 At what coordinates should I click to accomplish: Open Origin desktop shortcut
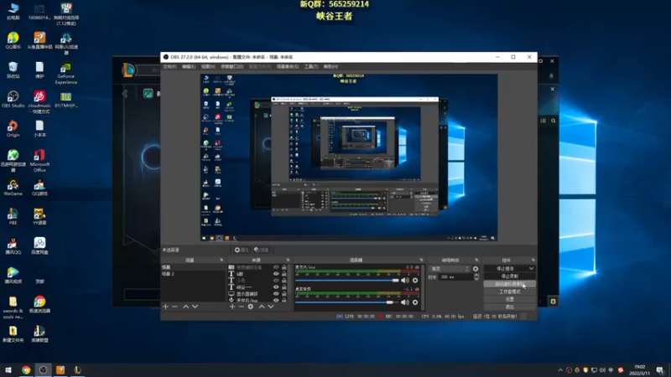[x=13, y=129]
